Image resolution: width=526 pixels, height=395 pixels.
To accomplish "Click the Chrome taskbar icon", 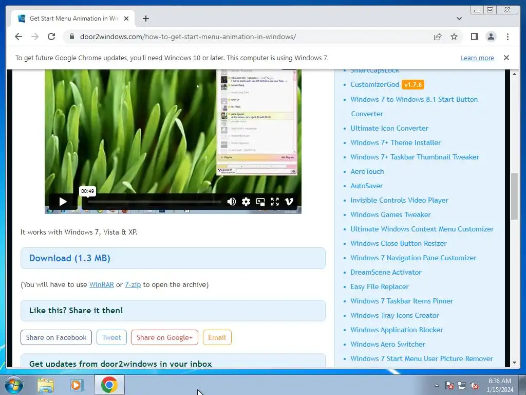I will point(109,385).
